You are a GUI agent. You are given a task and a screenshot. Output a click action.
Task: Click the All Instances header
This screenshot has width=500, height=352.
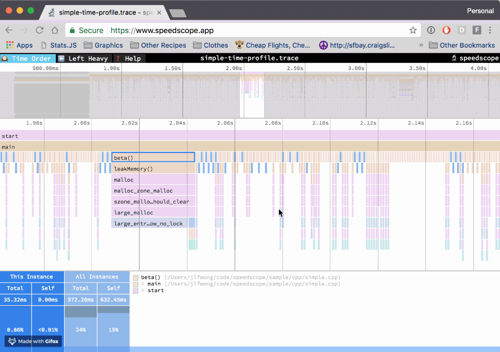(97, 277)
